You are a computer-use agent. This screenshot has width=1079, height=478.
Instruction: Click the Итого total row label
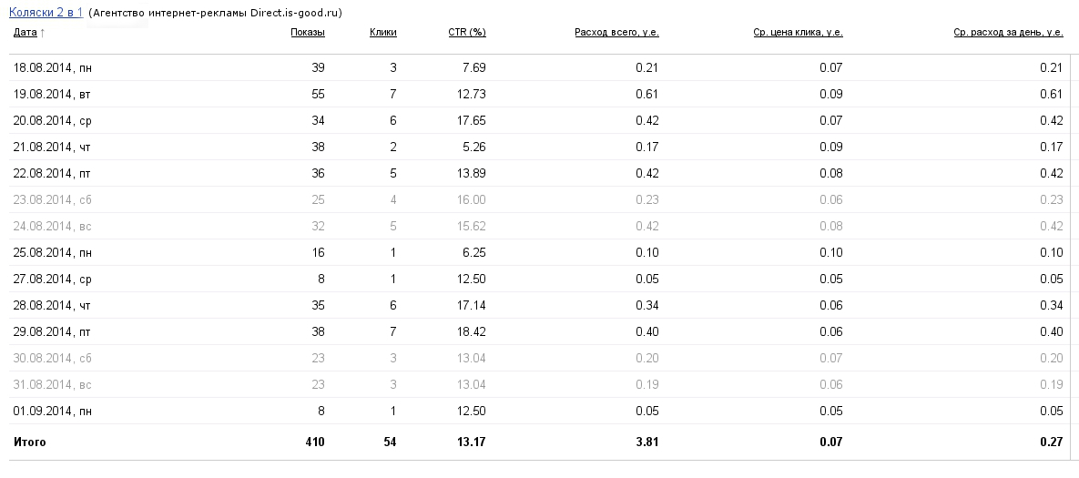29,442
